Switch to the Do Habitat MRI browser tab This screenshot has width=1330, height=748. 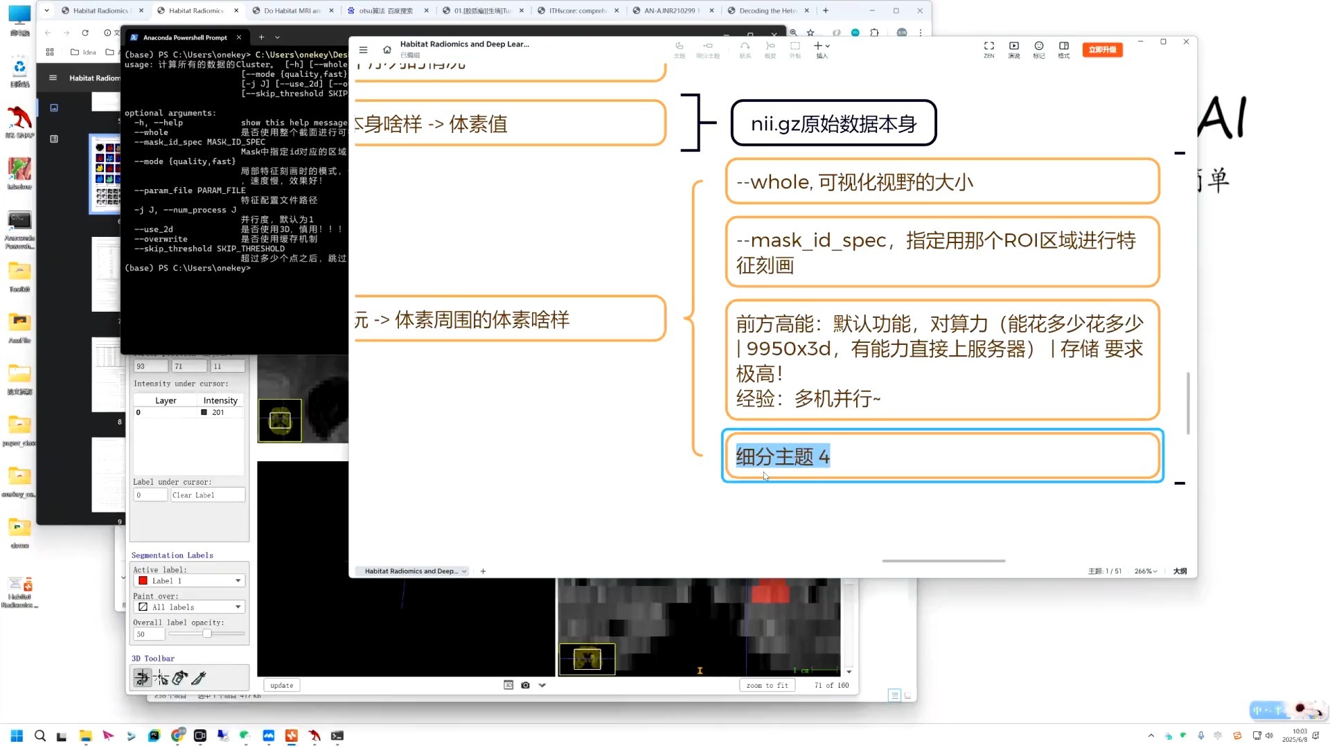coord(292,10)
